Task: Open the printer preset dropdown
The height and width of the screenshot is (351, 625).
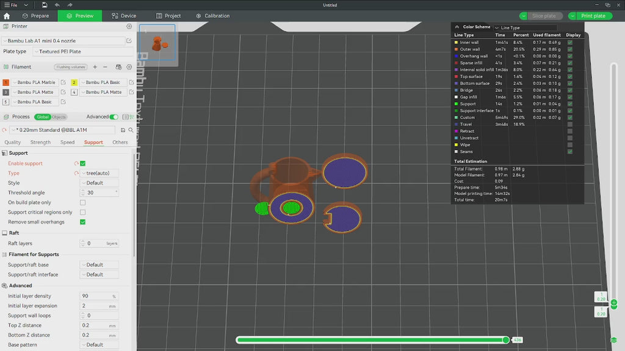Action: click(63, 41)
